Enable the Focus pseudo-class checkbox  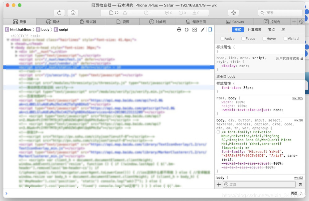243,39
